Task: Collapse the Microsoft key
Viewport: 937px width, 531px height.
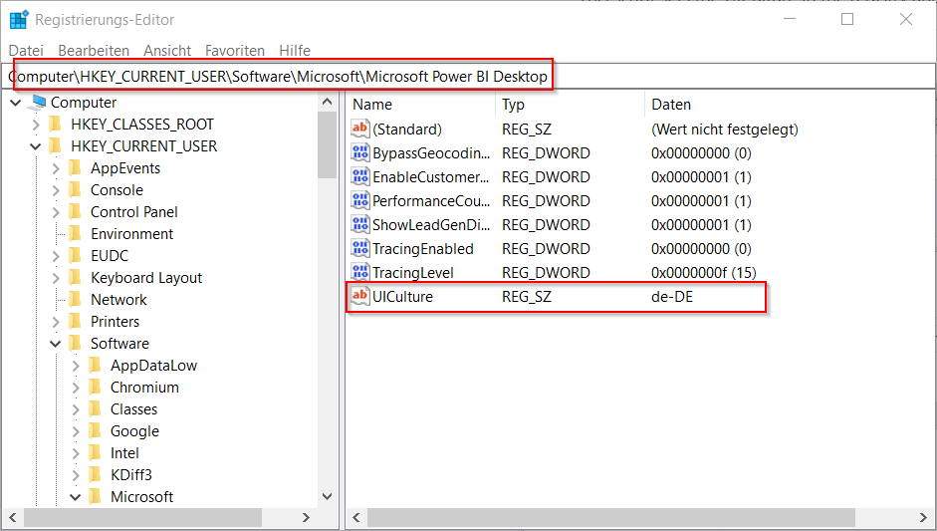Action: point(76,497)
